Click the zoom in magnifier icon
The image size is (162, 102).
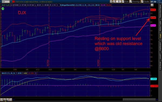coord(5,99)
